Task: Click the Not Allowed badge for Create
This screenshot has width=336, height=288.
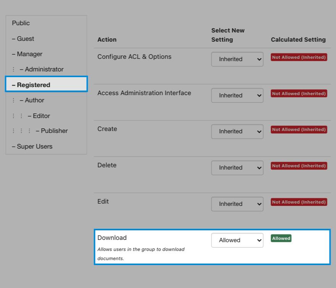Action: (x=299, y=129)
